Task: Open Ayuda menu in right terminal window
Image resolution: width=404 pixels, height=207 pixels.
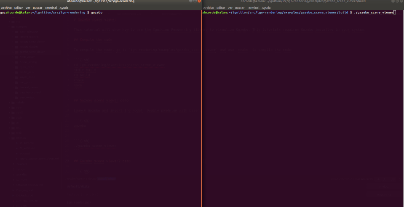Action: (x=266, y=8)
